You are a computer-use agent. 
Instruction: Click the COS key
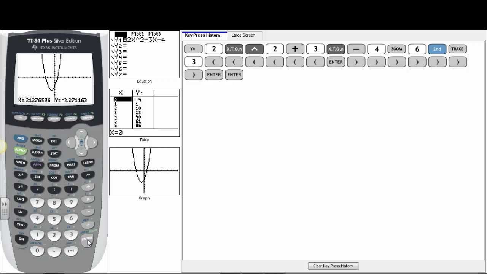tap(54, 177)
